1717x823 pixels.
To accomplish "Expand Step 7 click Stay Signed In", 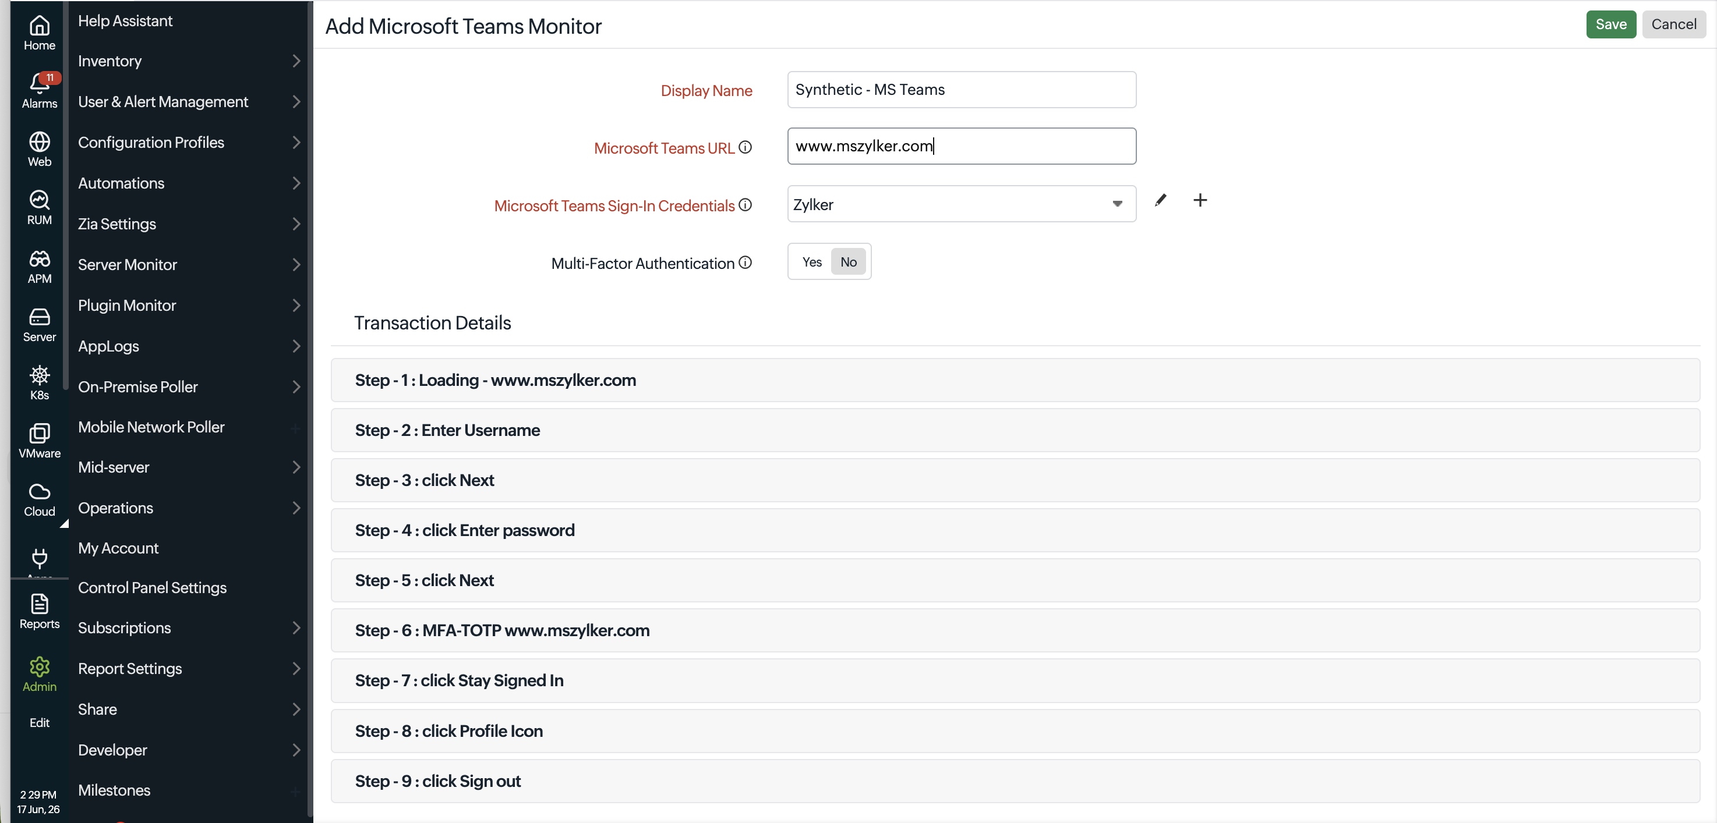I will (1015, 680).
